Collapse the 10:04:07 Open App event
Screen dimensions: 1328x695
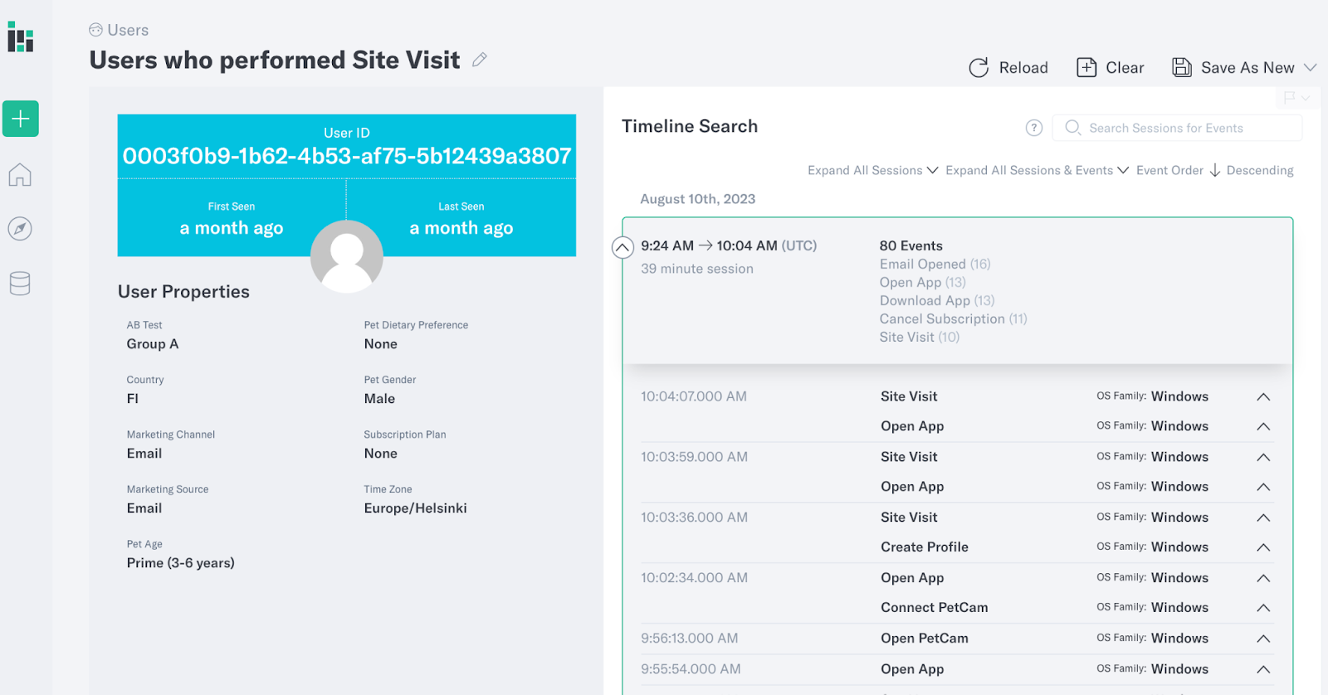click(1263, 426)
